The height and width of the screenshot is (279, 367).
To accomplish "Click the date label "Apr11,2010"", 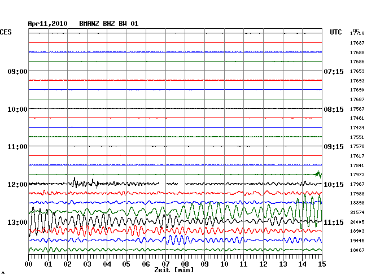I will tap(47, 24).
